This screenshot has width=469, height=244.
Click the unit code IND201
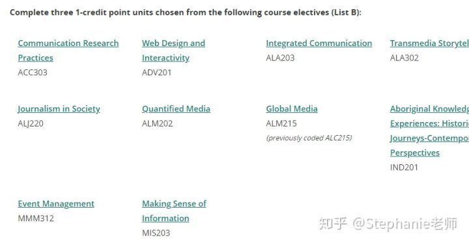tap(404, 167)
